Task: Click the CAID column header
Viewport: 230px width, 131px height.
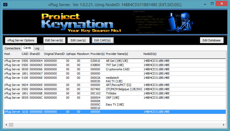Action: tap(25, 54)
